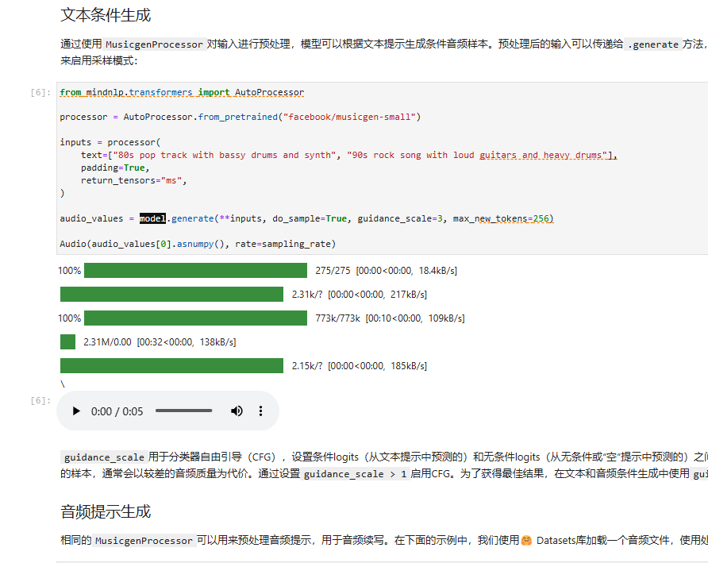Play the generated audio clip
Screen dimensions: 708x563
tap(76, 411)
